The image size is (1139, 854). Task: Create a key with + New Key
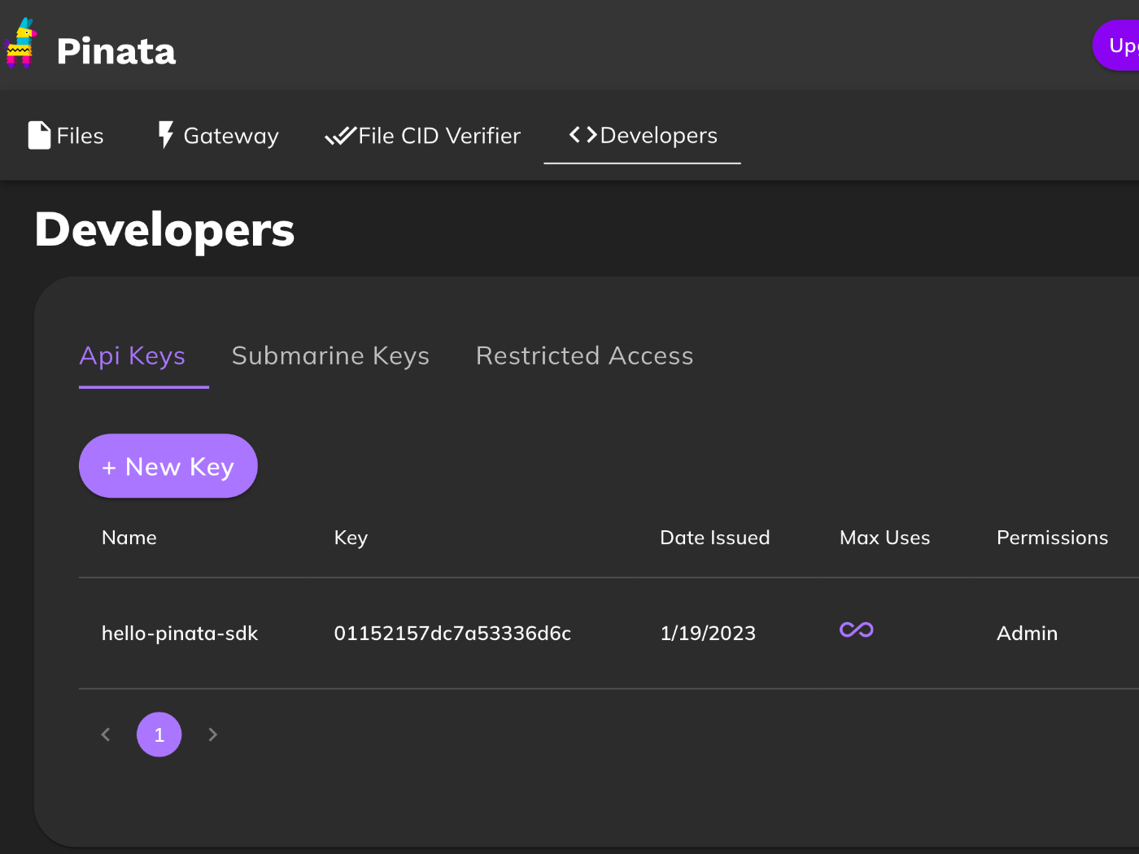point(168,466)
